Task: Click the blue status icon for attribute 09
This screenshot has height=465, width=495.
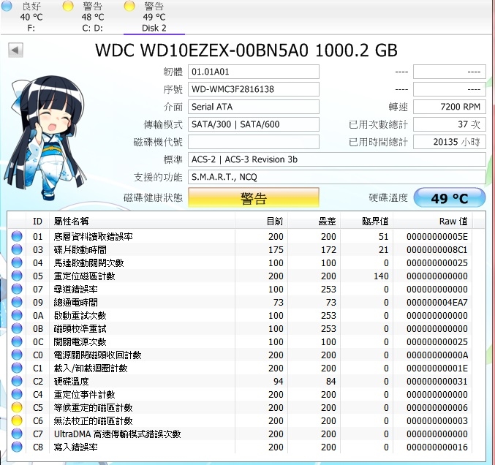Action: (17, 302)
